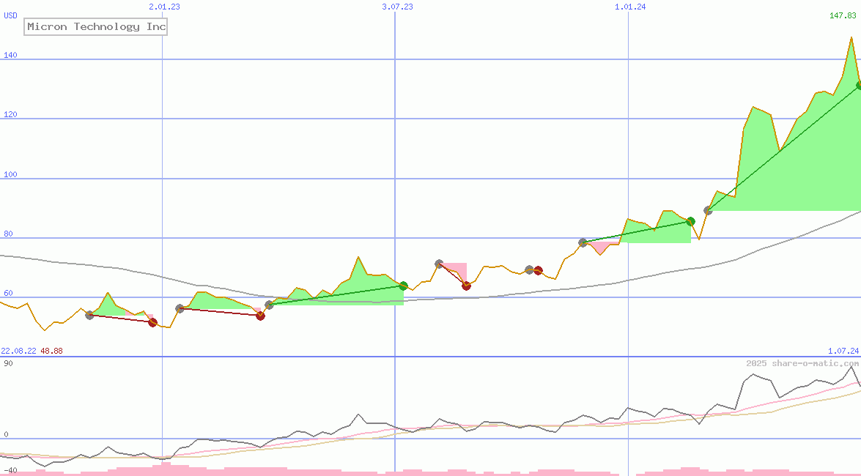
Task: Click the 22.08.22 start date label
Action: pos(18,351)
